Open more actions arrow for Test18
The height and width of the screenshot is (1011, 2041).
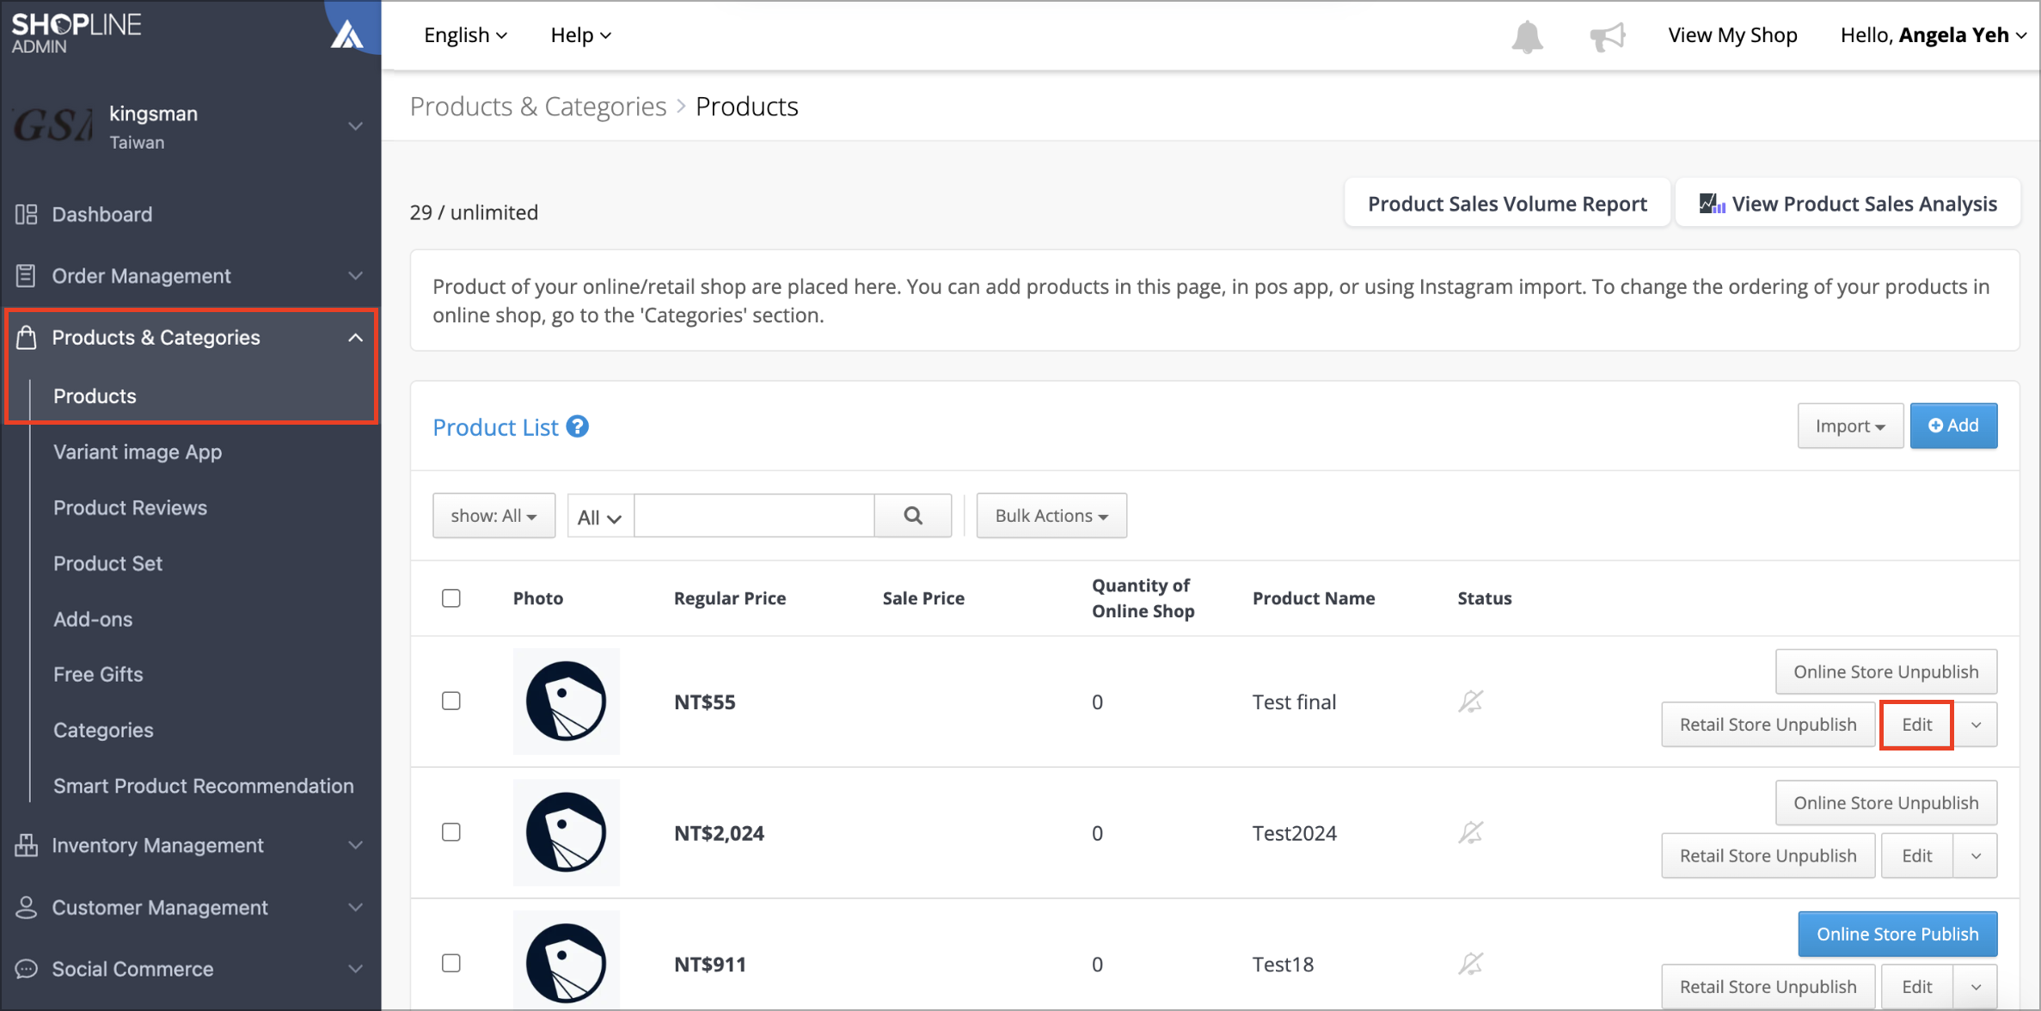[x=1976, y=987]
